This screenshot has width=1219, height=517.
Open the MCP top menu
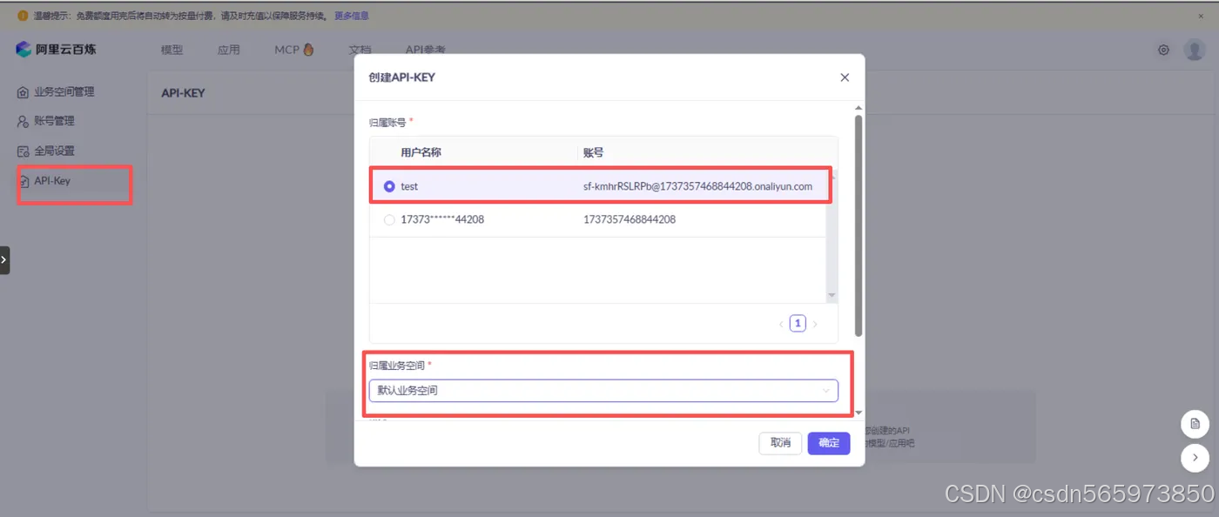(294, 50)
